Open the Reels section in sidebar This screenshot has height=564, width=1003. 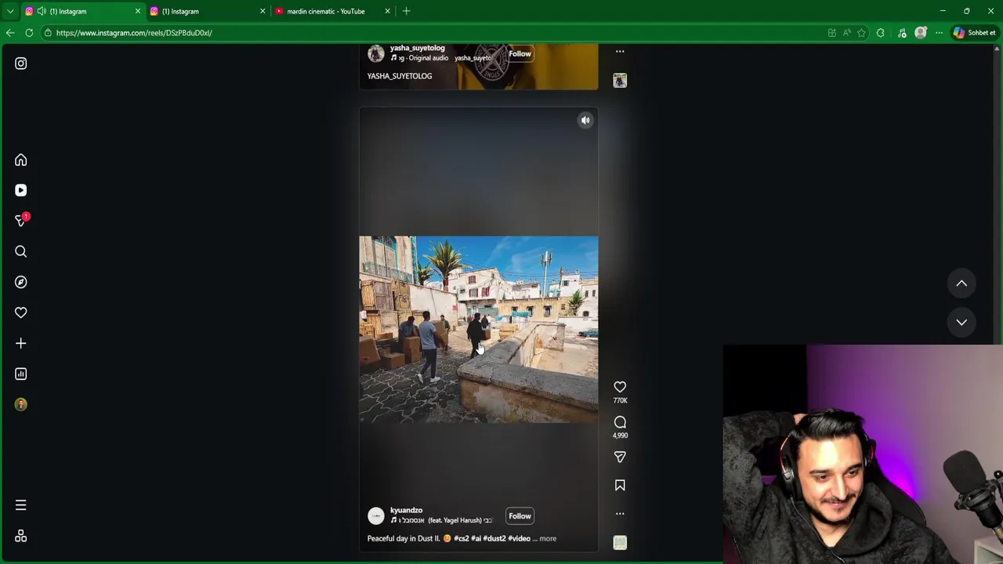pos(21,190)
